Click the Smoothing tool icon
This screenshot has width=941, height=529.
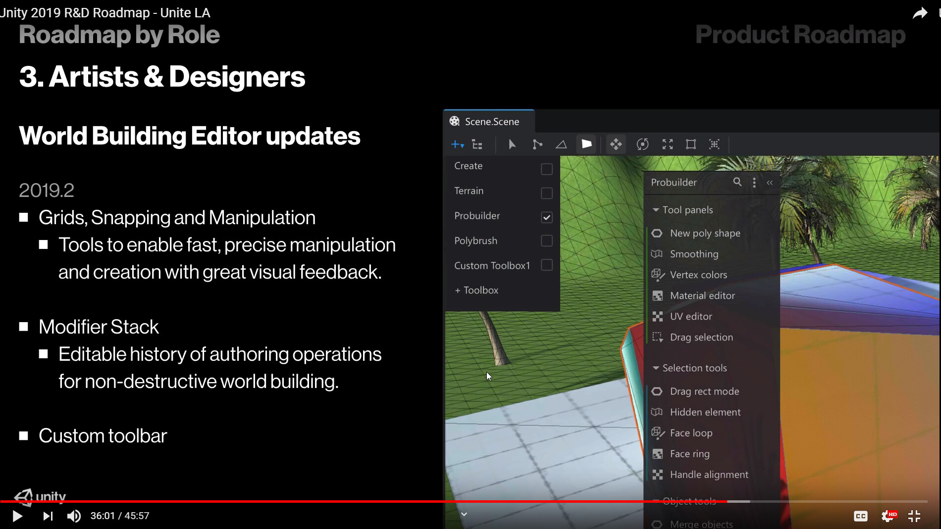coord(657,254)
